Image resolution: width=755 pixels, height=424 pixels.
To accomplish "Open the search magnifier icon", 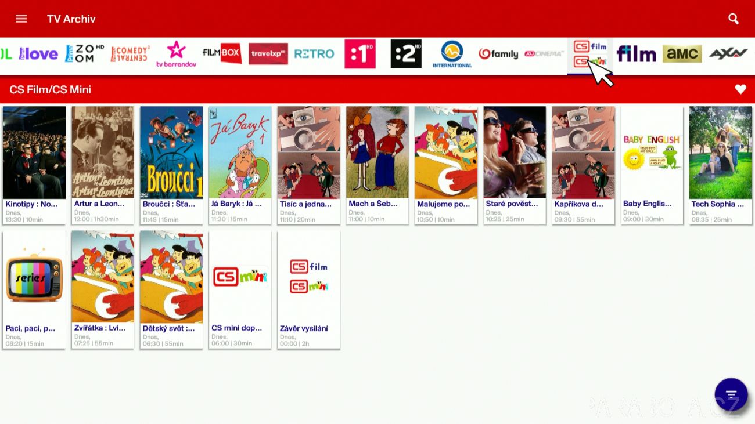I will click(x=734, y=19).
